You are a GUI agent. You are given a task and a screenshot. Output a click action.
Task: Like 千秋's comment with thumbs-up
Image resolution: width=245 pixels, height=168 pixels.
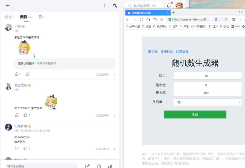pos(28,74)
